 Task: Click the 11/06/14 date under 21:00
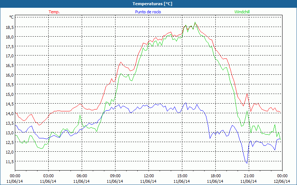point(249,181)
